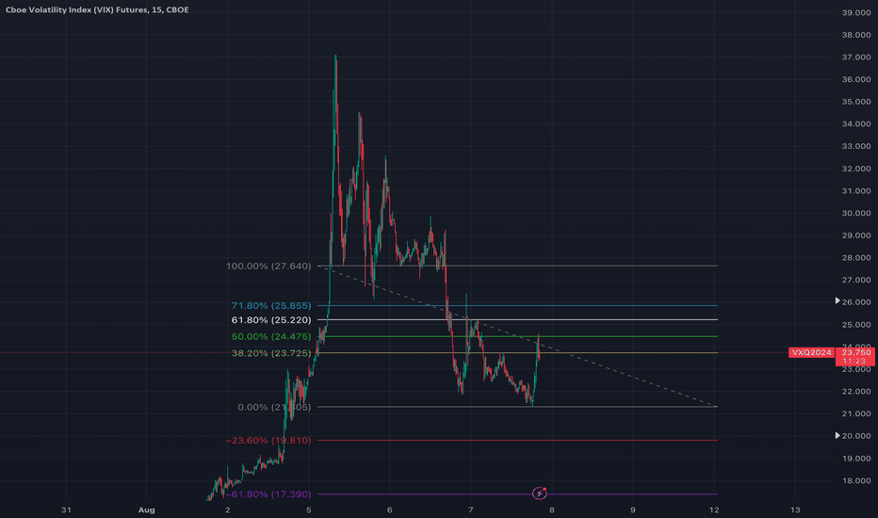Screen dimensions: 878x518
Task: Click the 37.000 price axis label
Action: (856, 57)
